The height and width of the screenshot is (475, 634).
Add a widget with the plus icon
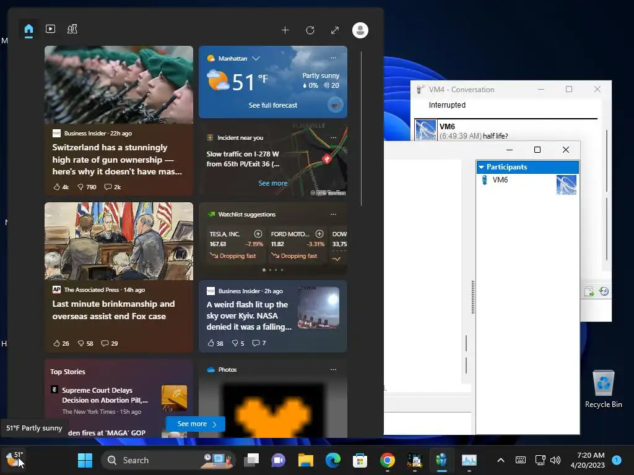click(285, 30)
